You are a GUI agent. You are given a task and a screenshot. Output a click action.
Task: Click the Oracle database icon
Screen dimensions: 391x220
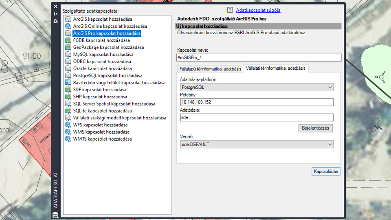tap(68, 68)
